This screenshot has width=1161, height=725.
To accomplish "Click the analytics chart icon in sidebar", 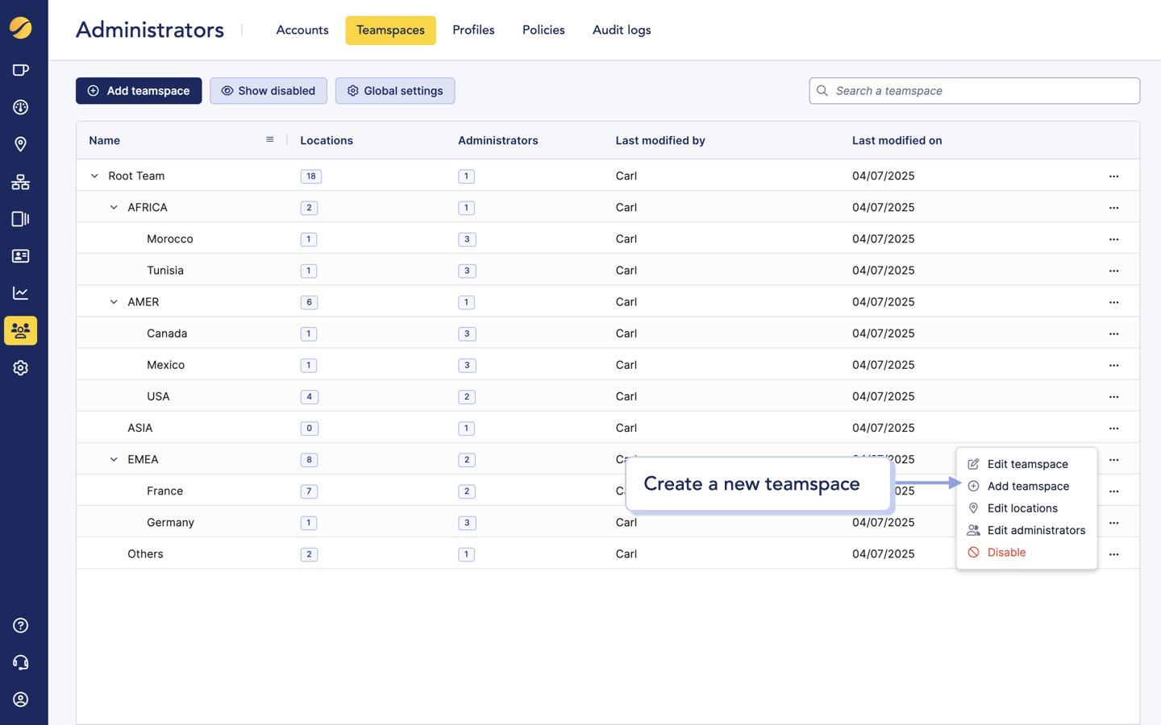I will pyautogui.click(x=21, y=293).
